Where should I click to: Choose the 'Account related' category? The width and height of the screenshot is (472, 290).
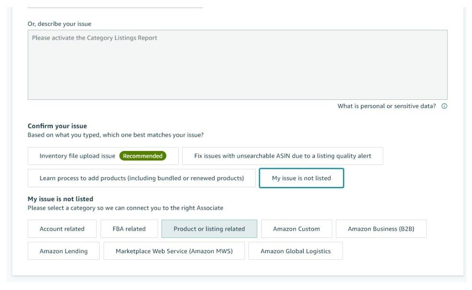[x=62, y=229]
